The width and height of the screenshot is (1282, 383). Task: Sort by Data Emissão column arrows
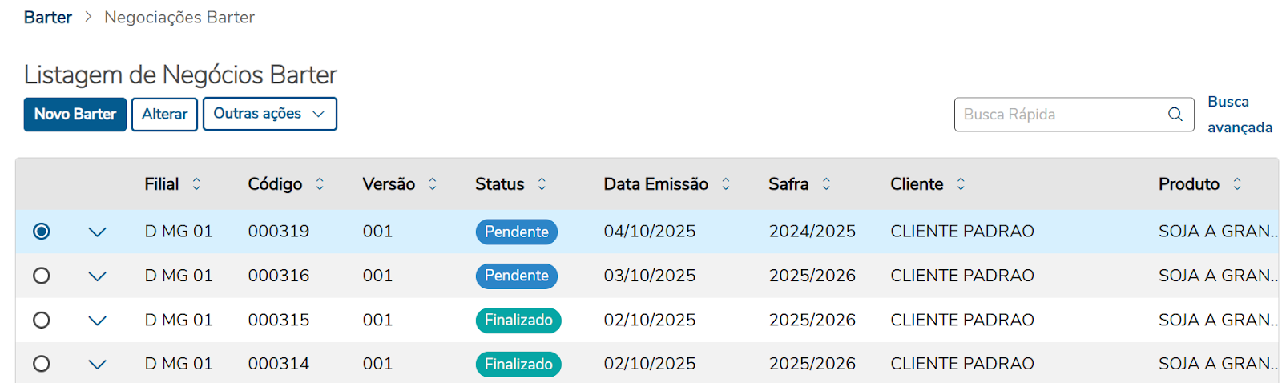[726, 184]
